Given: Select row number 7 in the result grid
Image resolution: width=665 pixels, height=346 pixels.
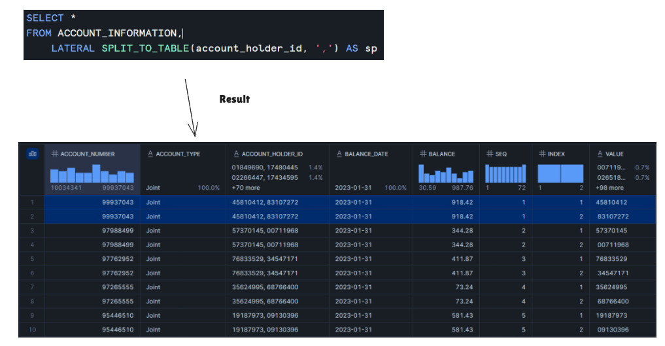Looking at the screenshot, I should [x=32, y=287].
